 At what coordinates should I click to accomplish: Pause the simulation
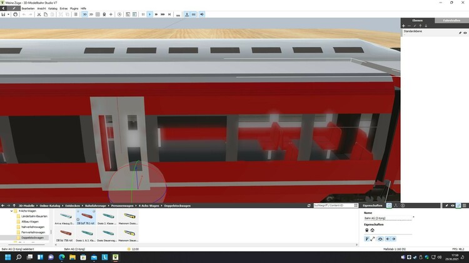143,14
